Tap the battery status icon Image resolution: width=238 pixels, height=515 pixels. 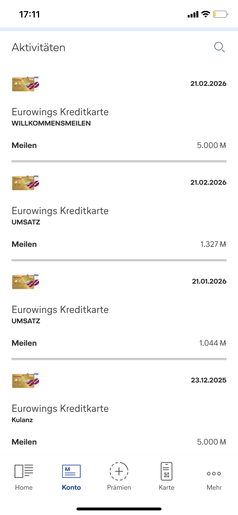[220, 14]
